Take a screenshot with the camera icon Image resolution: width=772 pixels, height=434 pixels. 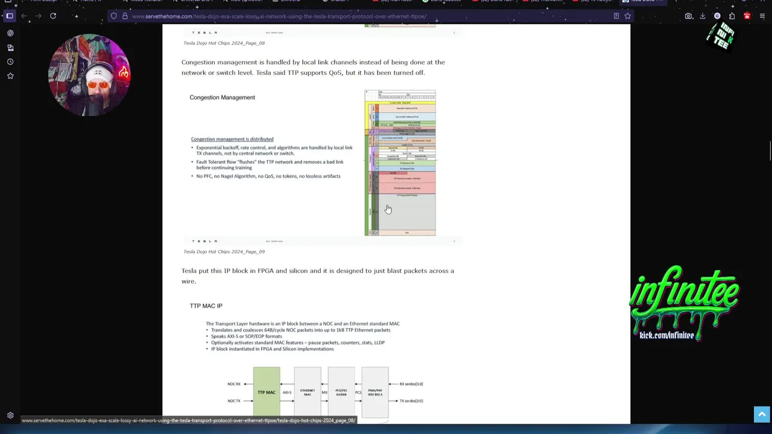click(x=688, y=16)
